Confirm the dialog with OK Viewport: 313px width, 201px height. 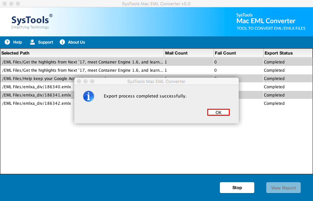[219, 112]
